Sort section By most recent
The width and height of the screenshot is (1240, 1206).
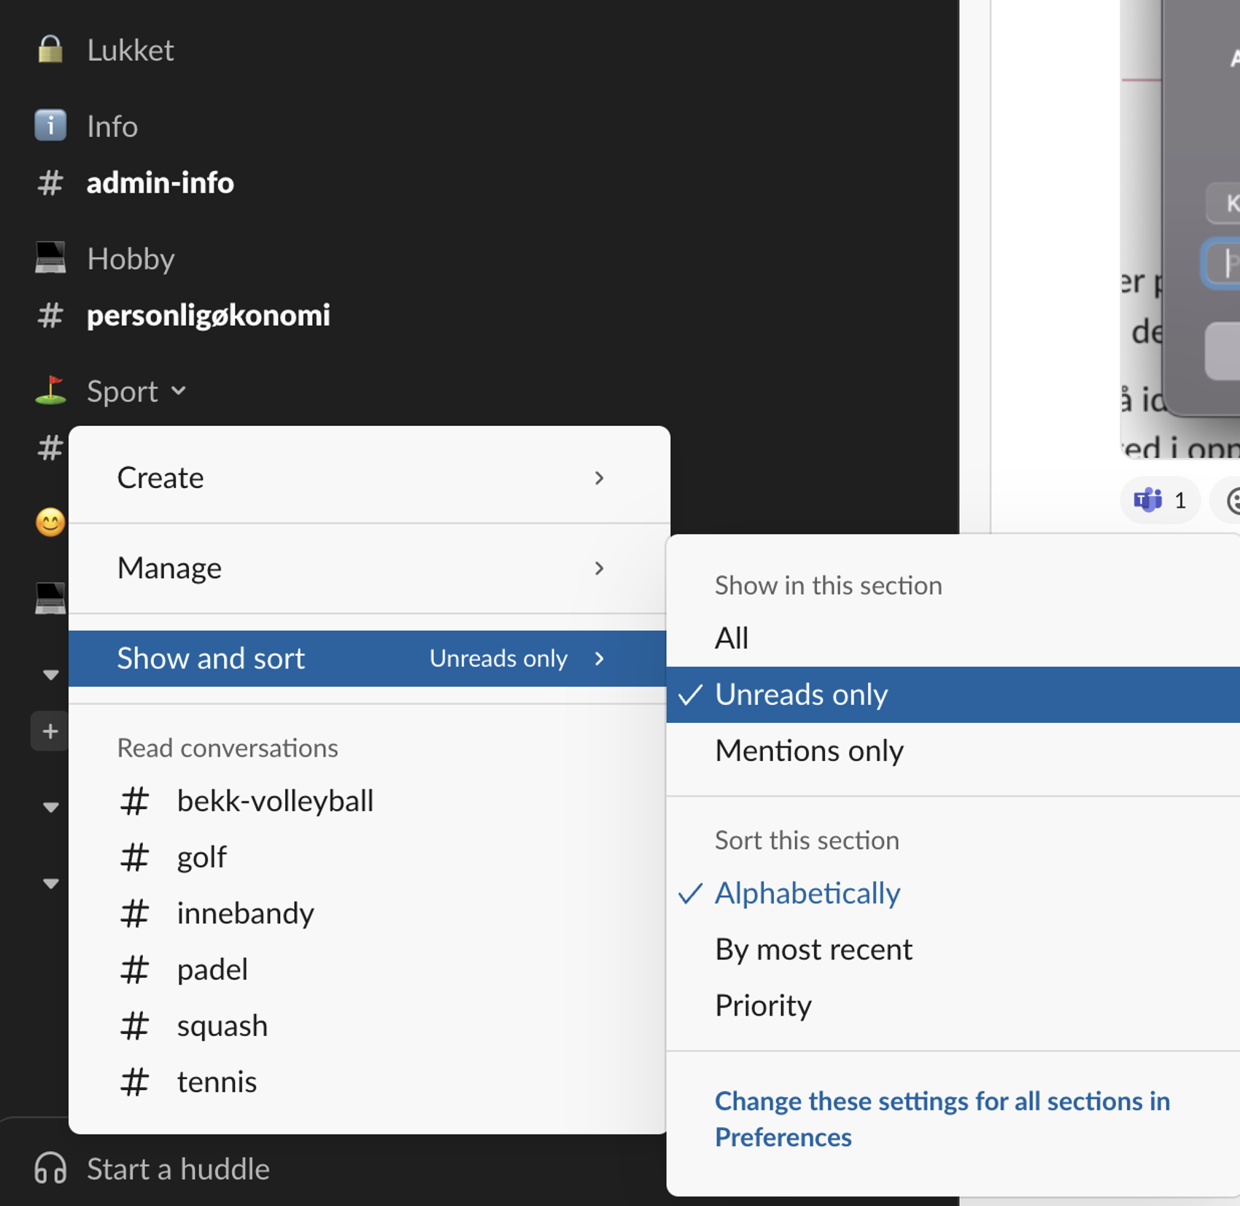[953, 949]
